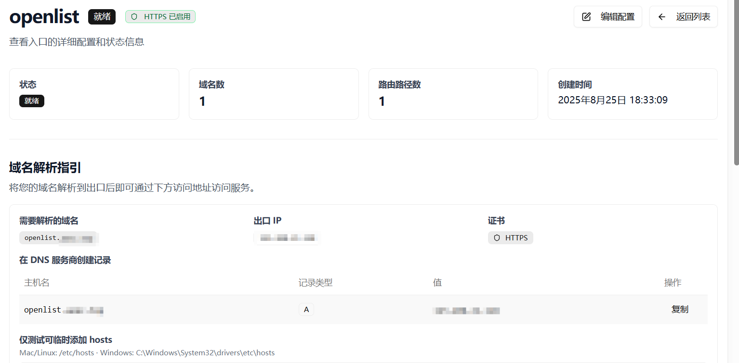Screen dimensions: 739x363
Task: Click the value 1 under 路由路径数
Action: point(382,101)
